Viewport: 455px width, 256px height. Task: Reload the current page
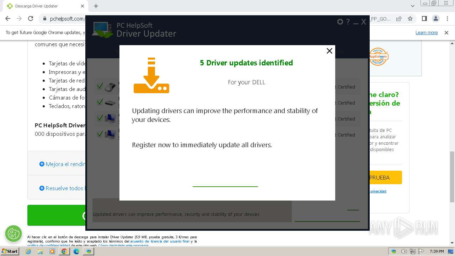tap(31, 18)
